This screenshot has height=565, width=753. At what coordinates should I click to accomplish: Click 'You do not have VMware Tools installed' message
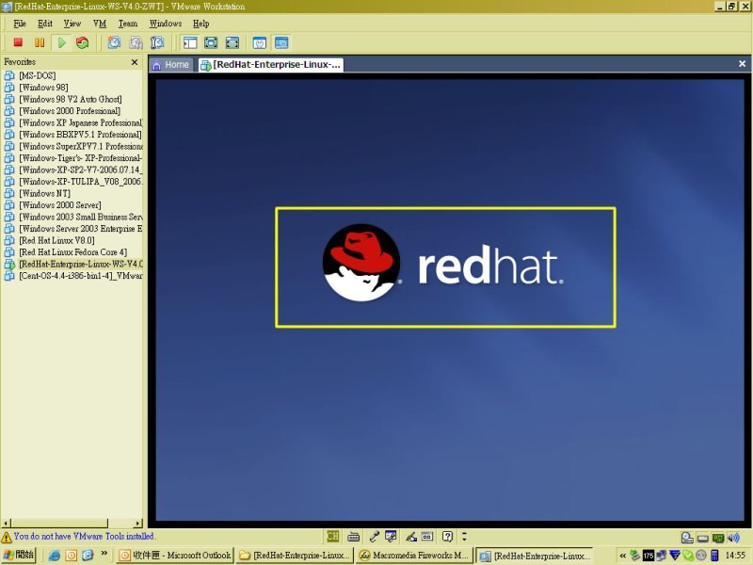(x=85, y=536)
